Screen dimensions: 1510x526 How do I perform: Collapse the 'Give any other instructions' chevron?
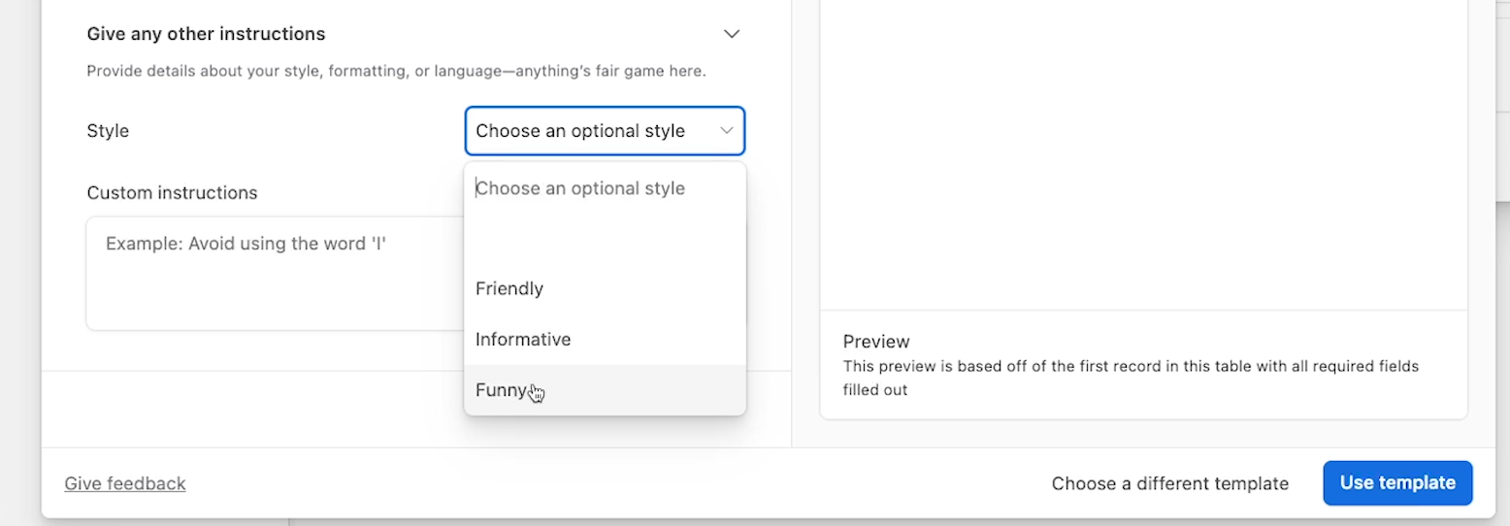pos(732,34)
